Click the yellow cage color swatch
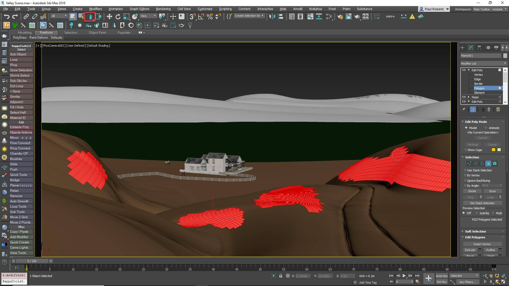Viewport: 509px width, 286px height. coord(493,150)
